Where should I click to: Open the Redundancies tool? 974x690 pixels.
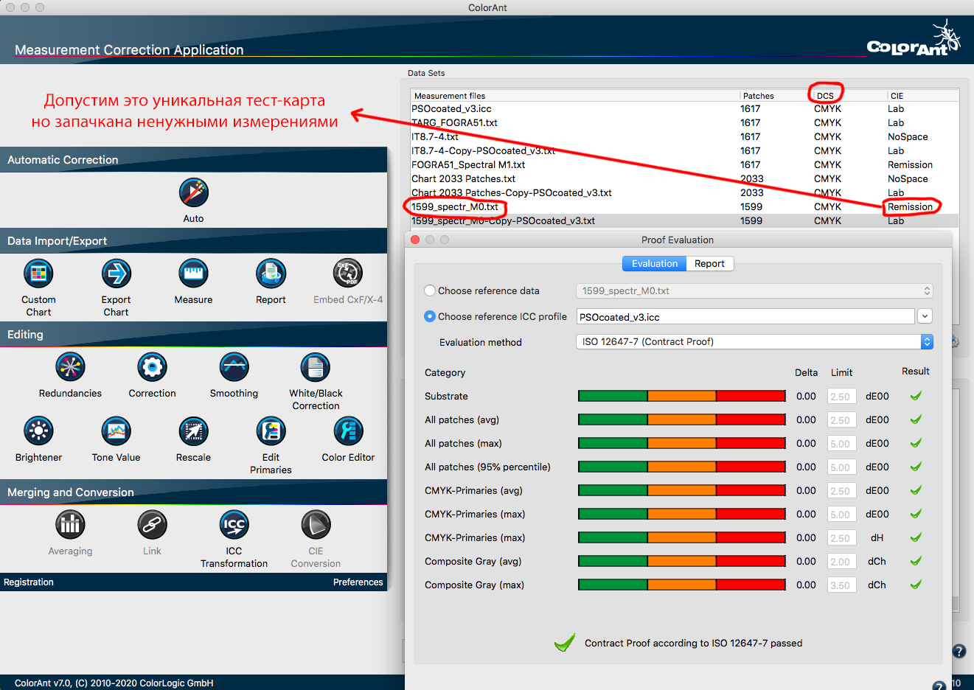(x=70, y=367)
